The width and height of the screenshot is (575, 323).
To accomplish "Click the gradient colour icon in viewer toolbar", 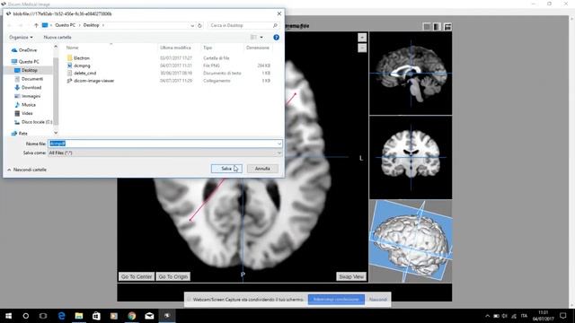I will pos(437,27).
